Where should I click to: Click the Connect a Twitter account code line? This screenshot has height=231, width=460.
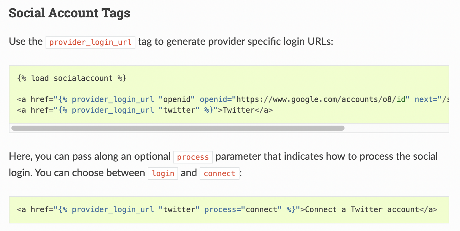(227, 210)
